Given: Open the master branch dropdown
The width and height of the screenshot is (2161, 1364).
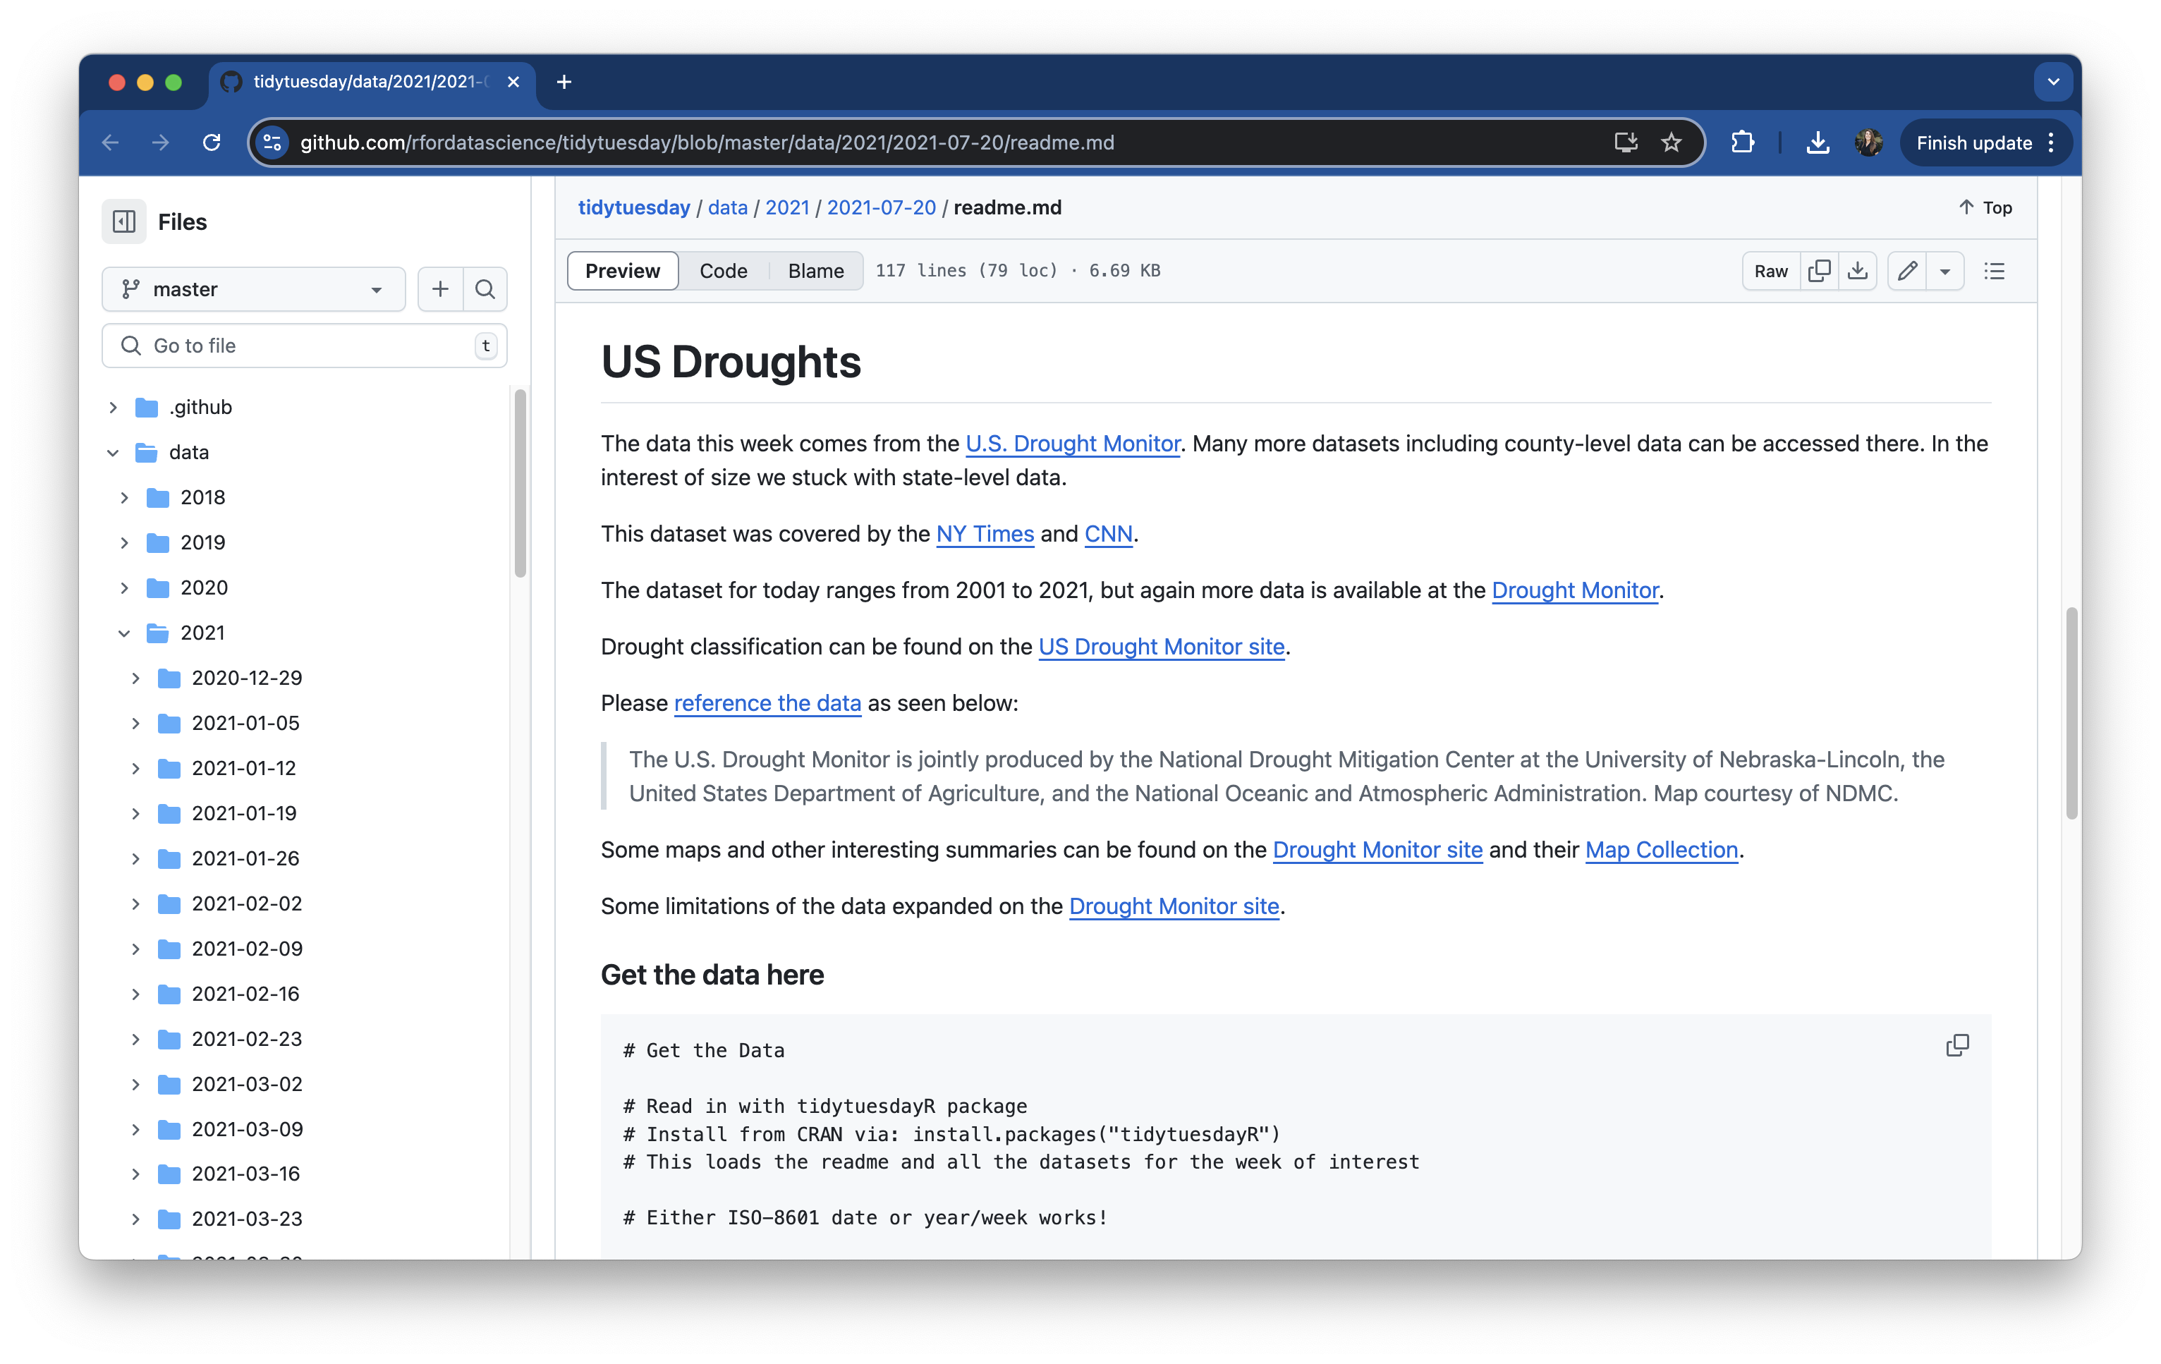Looking at the screenshot, I should (x=254, y=289).
